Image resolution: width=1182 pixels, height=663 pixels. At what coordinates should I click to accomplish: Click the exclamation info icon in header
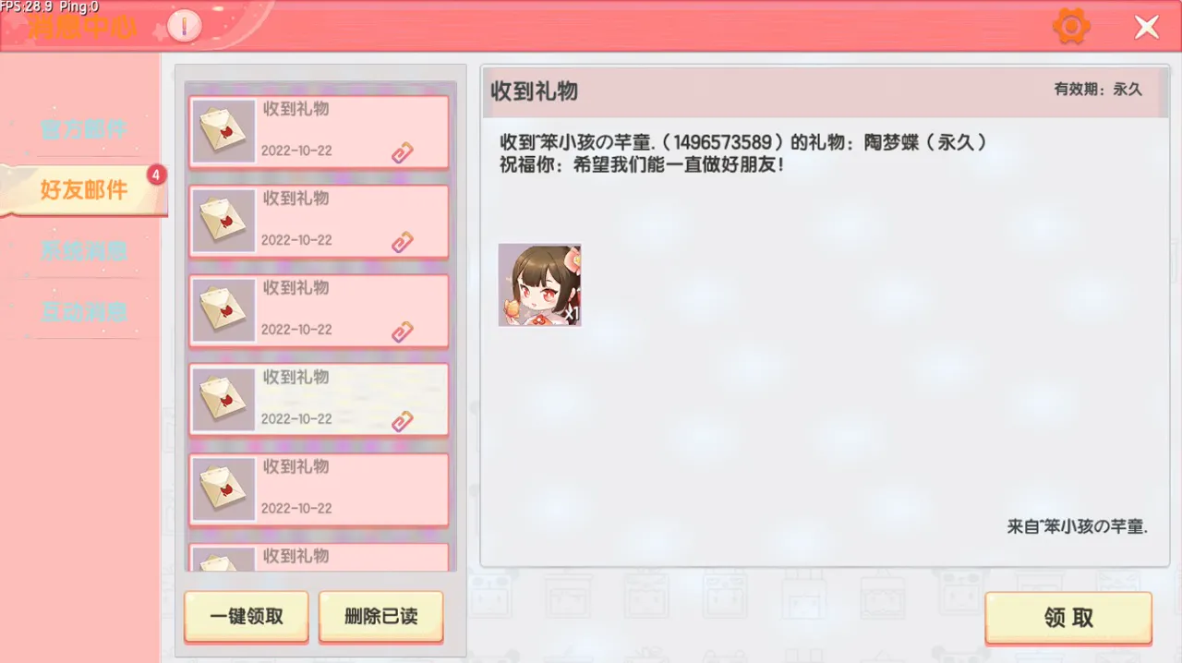184,26
